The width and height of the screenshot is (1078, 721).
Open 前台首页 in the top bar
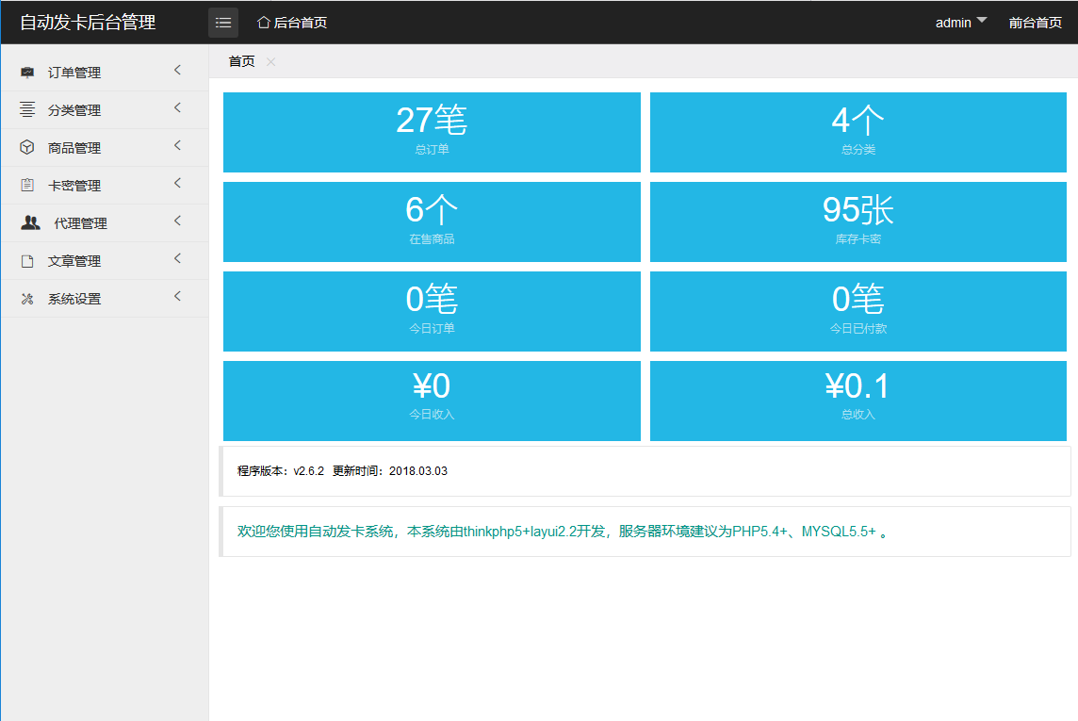(1035, 22)
